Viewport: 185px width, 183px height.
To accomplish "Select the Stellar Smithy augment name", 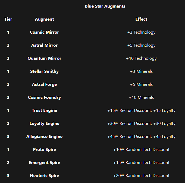I will (44, 71).
